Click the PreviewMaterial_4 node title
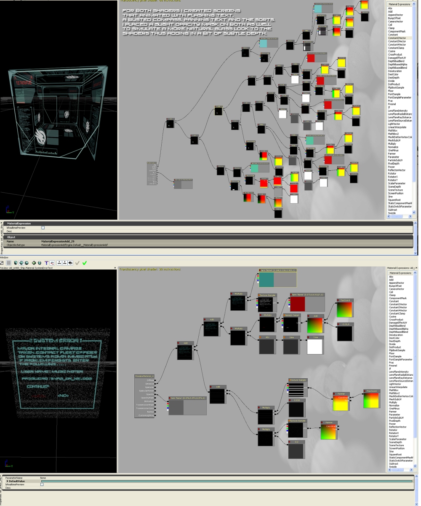This screenshot has width=421, height=506. 144,376
